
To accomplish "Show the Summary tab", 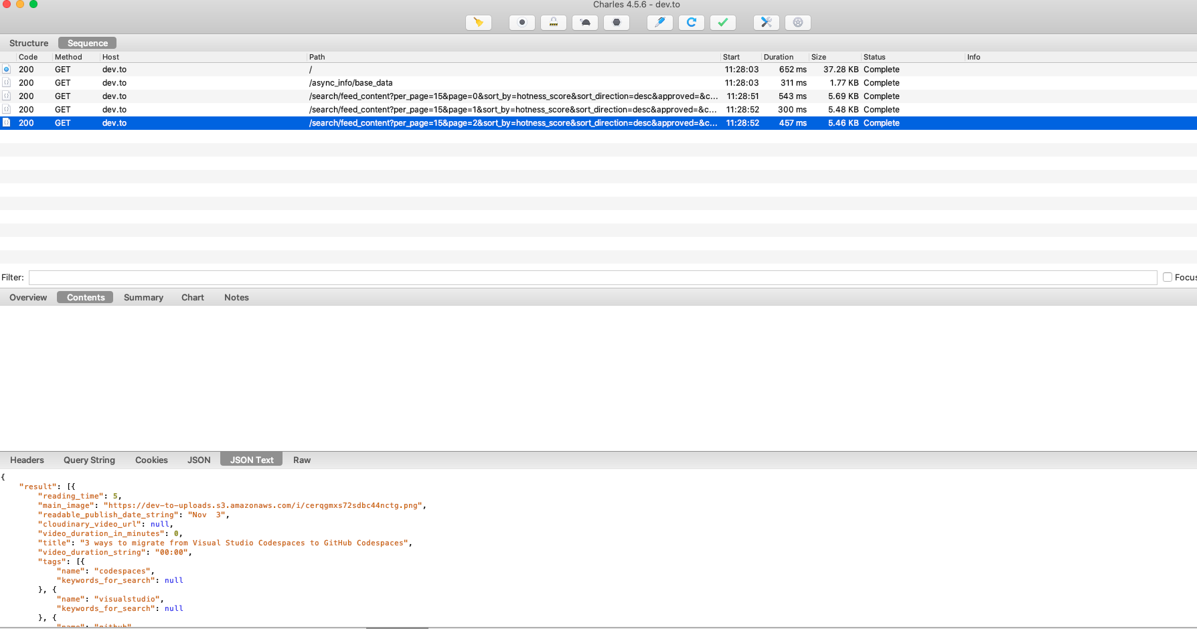I will pyautogui.click(x=143, y=297).
